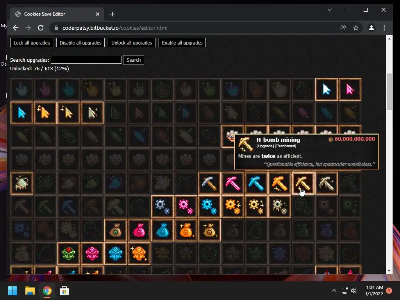Screen dimensions: 400x300
Task: Click the Unlock all upgrades button
Action: coord(132,43)
